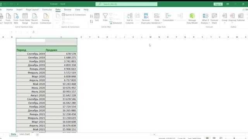Select cell Сентябрь 2019
Image resolution: width=248 pixels, height=139 pixels.
[31, 54]
